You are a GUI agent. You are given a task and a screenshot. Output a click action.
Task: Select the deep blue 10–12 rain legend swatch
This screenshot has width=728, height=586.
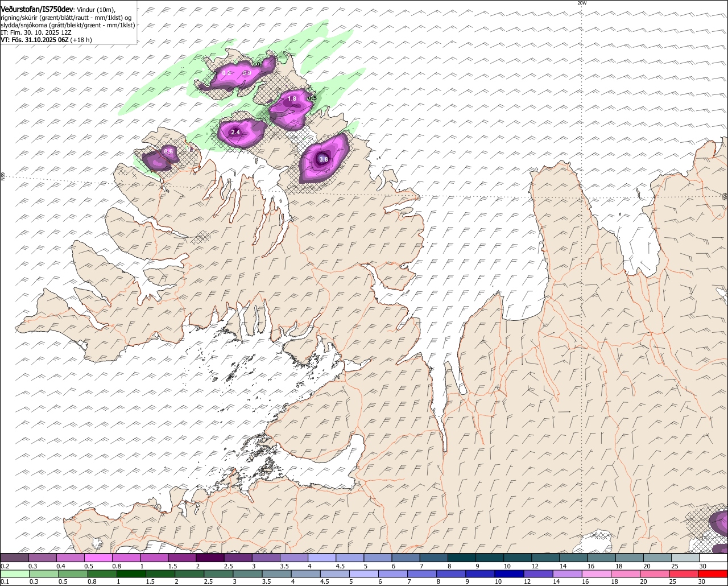[510, 573]
